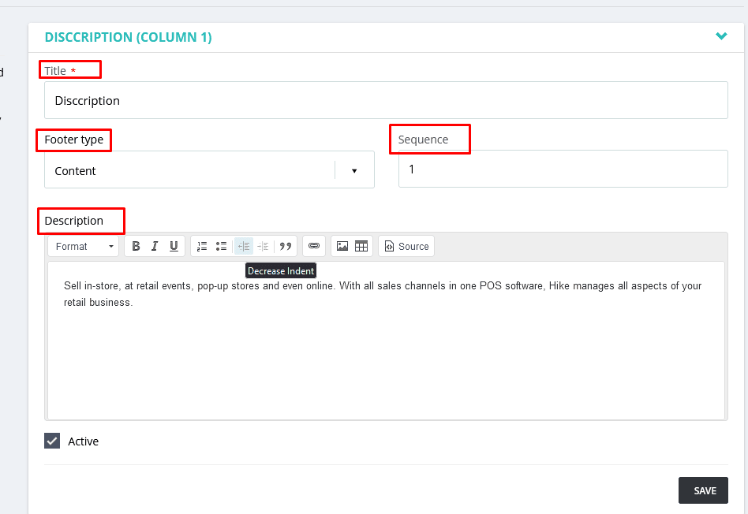748x514 pixels.
Task: Apply italic formatting to the text
Action: [155, 246]
